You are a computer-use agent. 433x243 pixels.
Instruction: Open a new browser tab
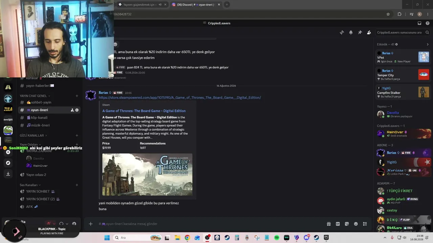[227, 4]
